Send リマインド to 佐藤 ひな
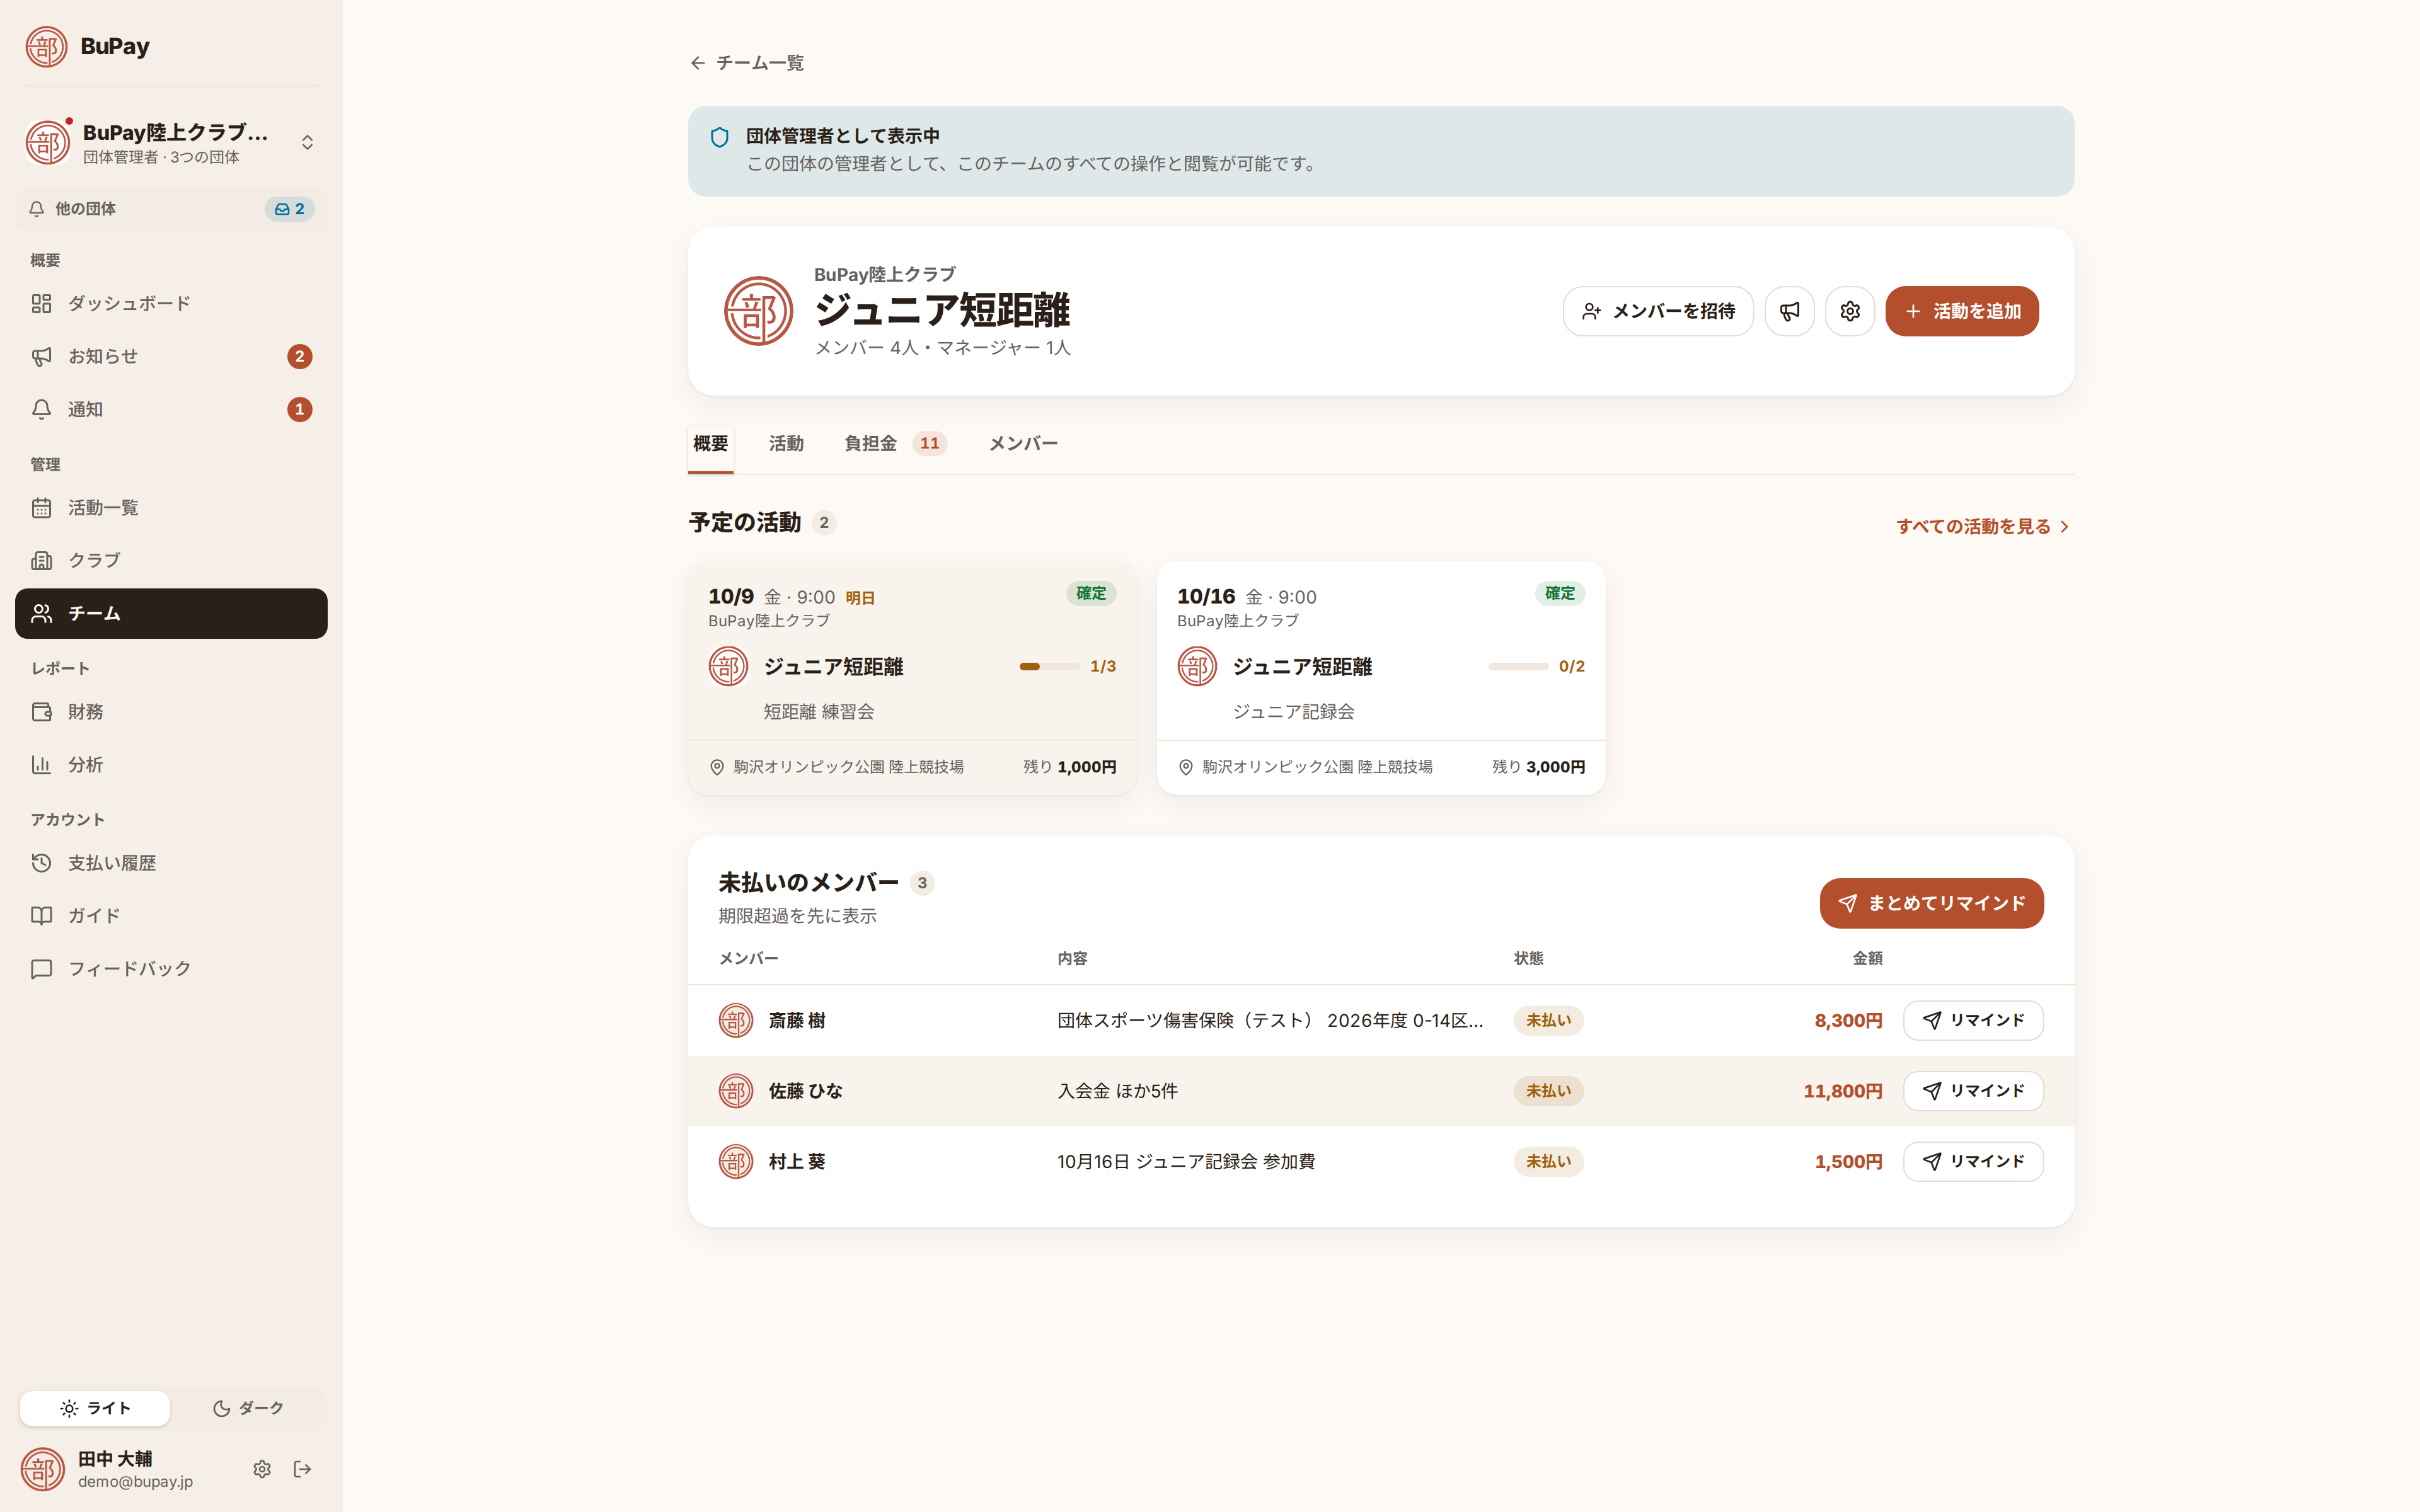This screenshot has width=2420, height=1512. pyautogui.click(x=1973, y=1091)
